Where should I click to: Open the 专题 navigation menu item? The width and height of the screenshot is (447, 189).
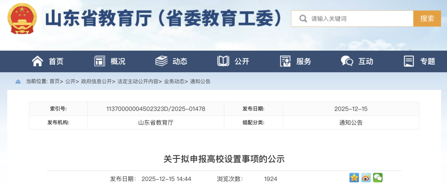[x=428, y=61]
